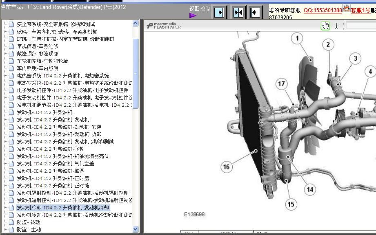The height and width of the screenshot is (235, 376).
Task: Click the QQ penguin customer service icon
Action: [346, 8]
